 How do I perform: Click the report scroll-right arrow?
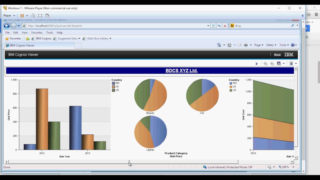tap(292, 162)
